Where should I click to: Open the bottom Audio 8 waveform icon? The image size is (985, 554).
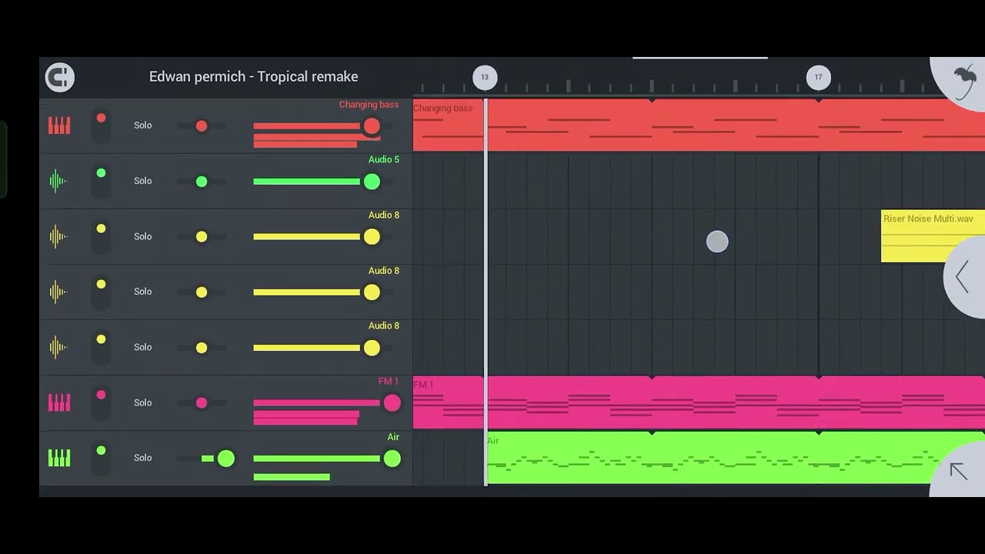[58, 347]
